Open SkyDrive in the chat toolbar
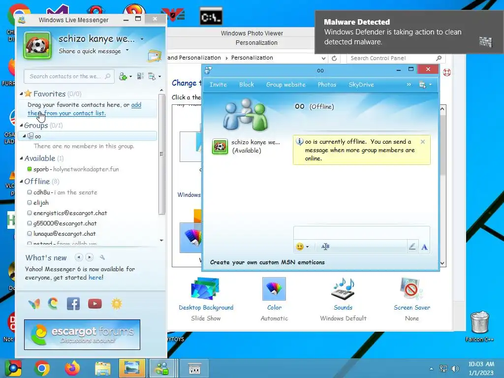Viewport: 504px width, 378px height. coord(361,85)
